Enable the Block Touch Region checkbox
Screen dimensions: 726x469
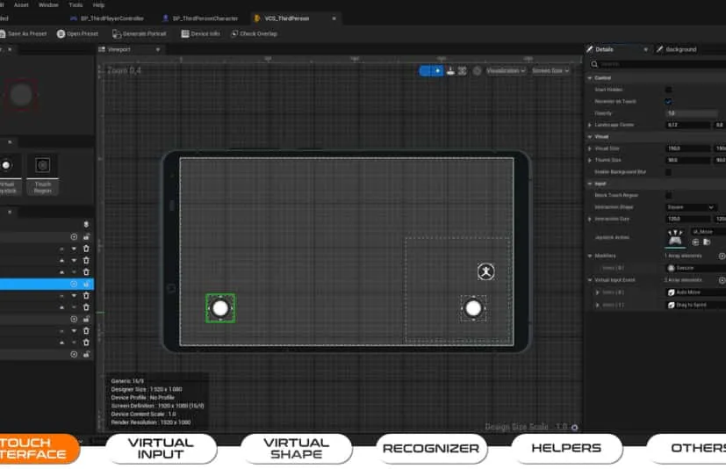[x=668, y=195]
